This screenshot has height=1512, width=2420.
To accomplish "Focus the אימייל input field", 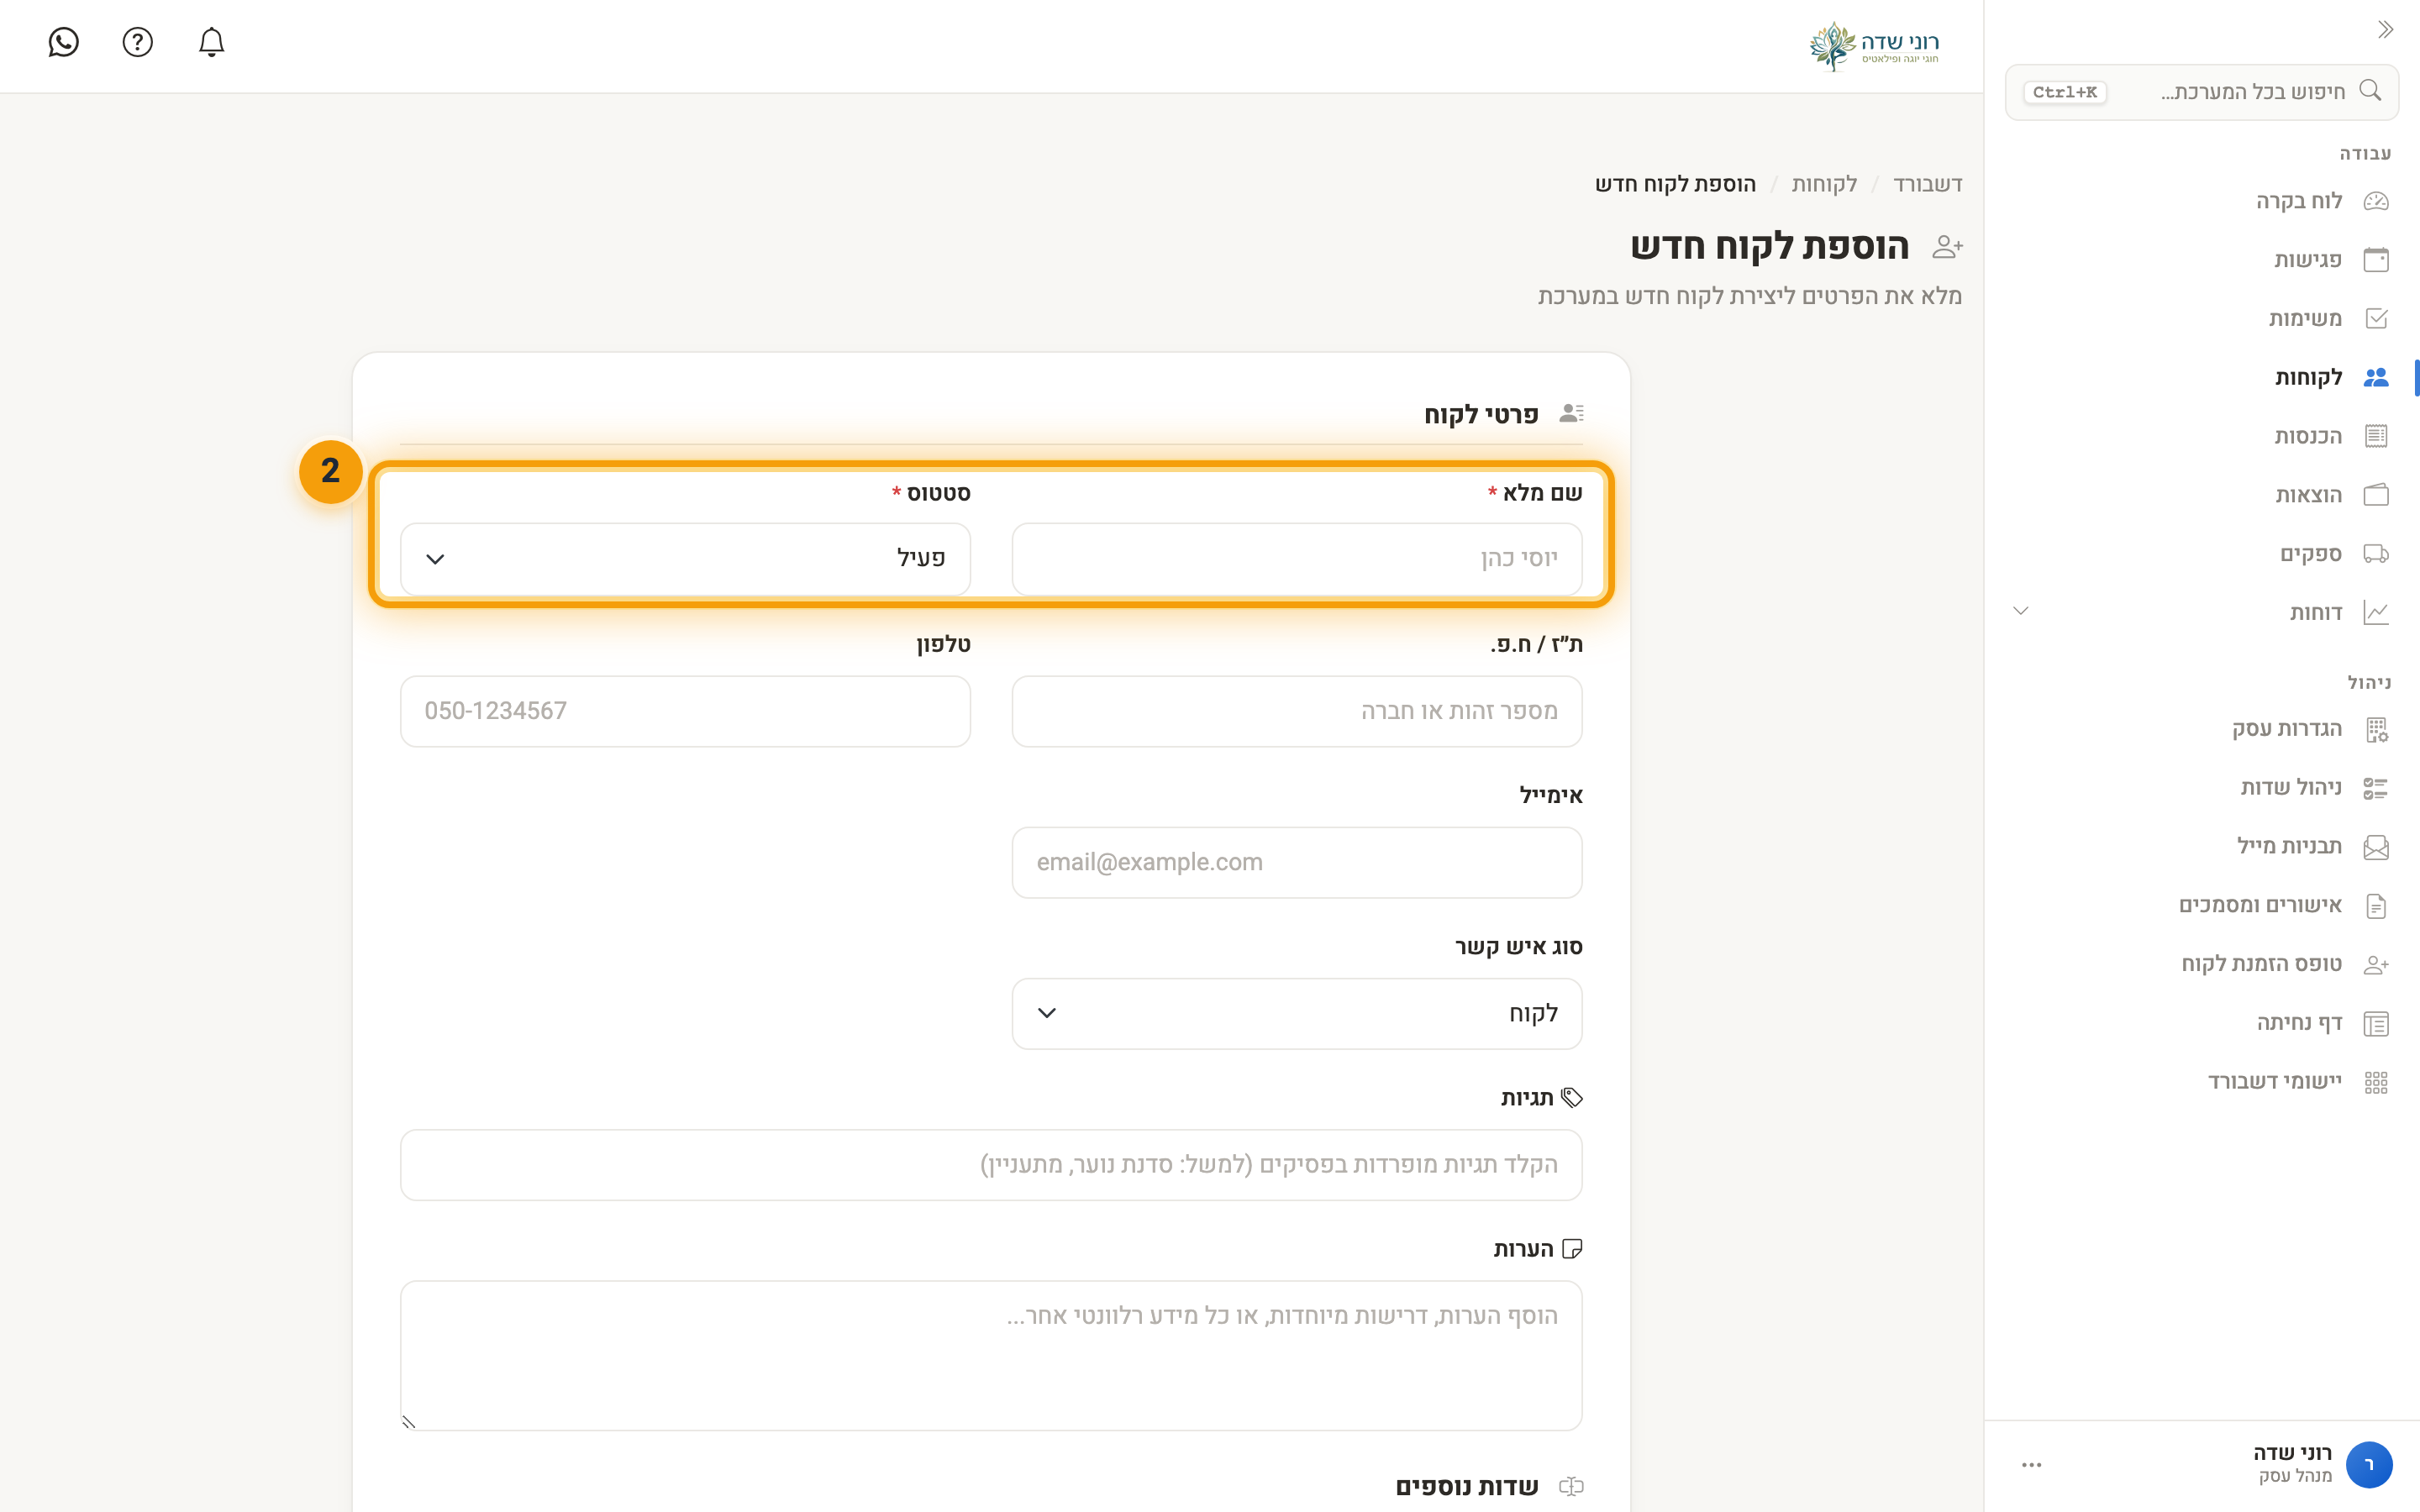I will (x=1296, y=862).
